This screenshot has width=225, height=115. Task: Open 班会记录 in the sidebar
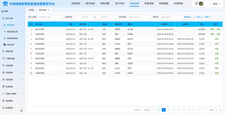coord(10,45)
